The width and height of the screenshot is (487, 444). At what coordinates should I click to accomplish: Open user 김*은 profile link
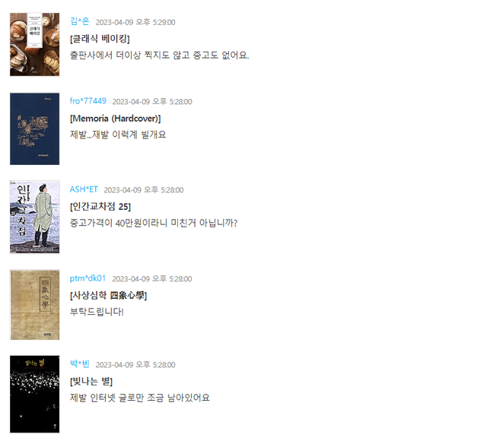[x=79, y=21]
